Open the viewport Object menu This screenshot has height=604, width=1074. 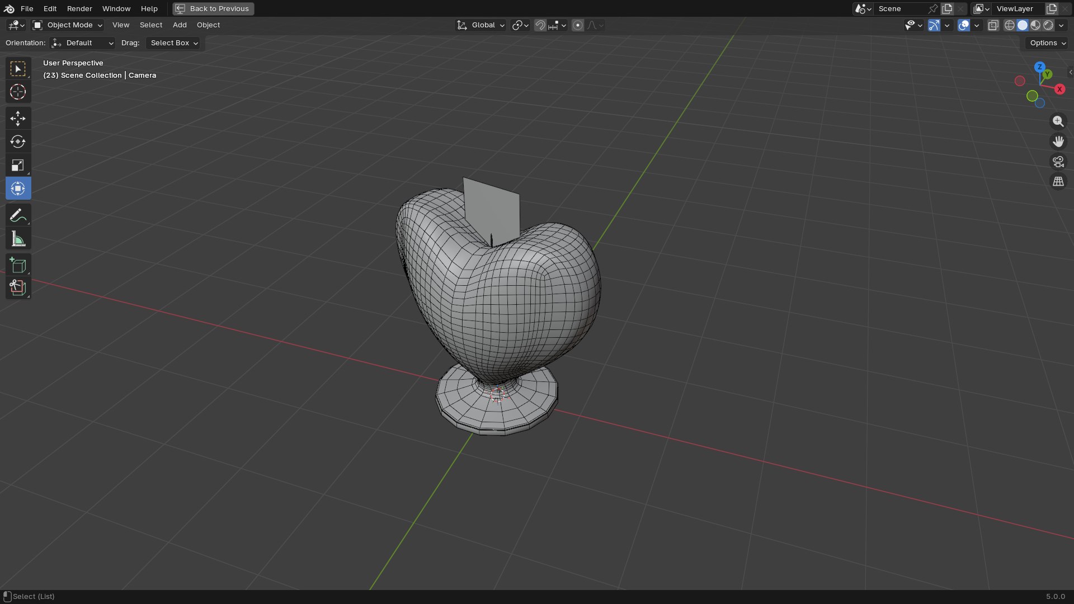(208, 25)
